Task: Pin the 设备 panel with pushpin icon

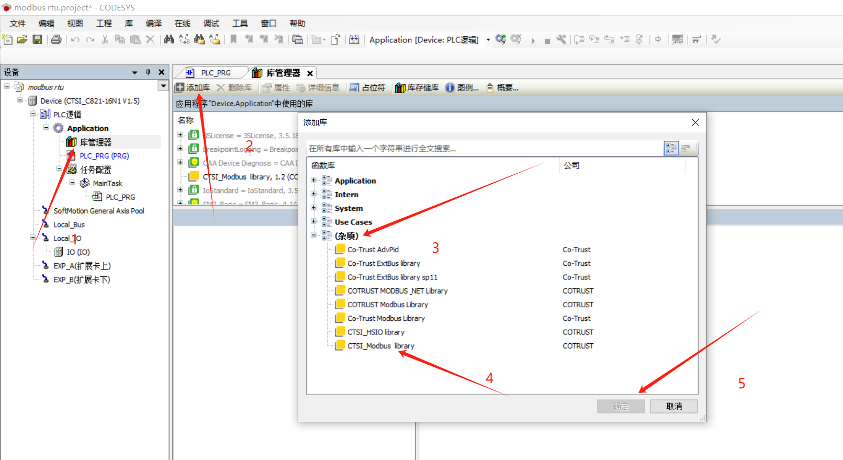Action: tap(148, 72)
